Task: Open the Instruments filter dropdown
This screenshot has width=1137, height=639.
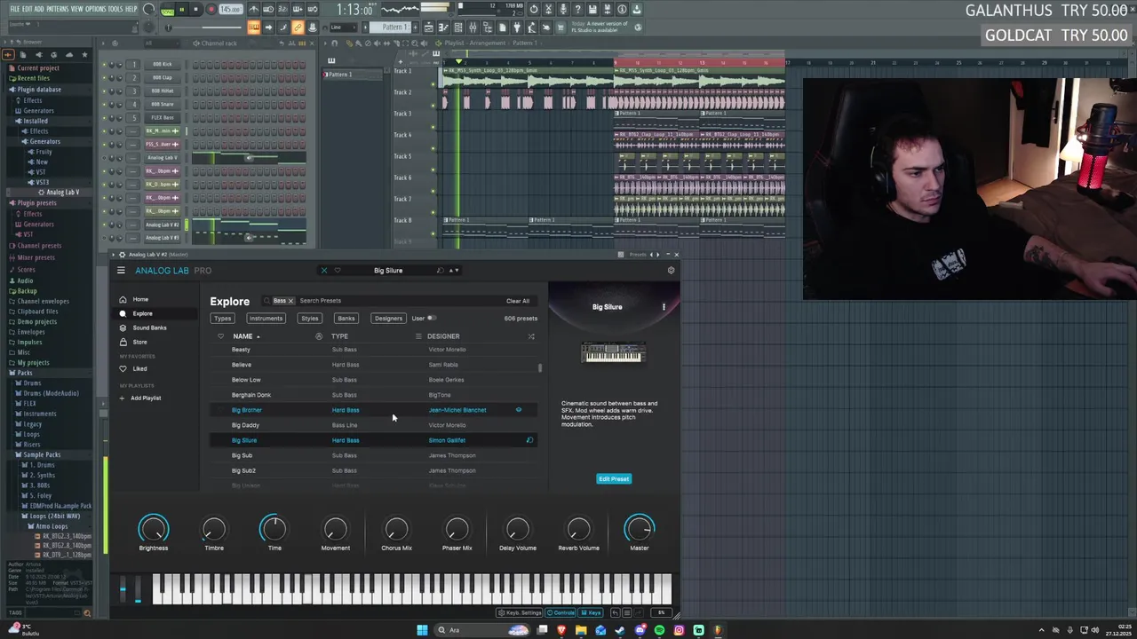Action: click(266, 318)
